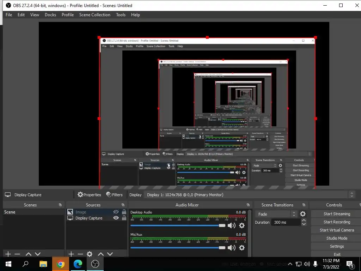Viewport: 361px width, 271px height.
Task: Show hidden system tray icons
Action: [x=290, y=264]
